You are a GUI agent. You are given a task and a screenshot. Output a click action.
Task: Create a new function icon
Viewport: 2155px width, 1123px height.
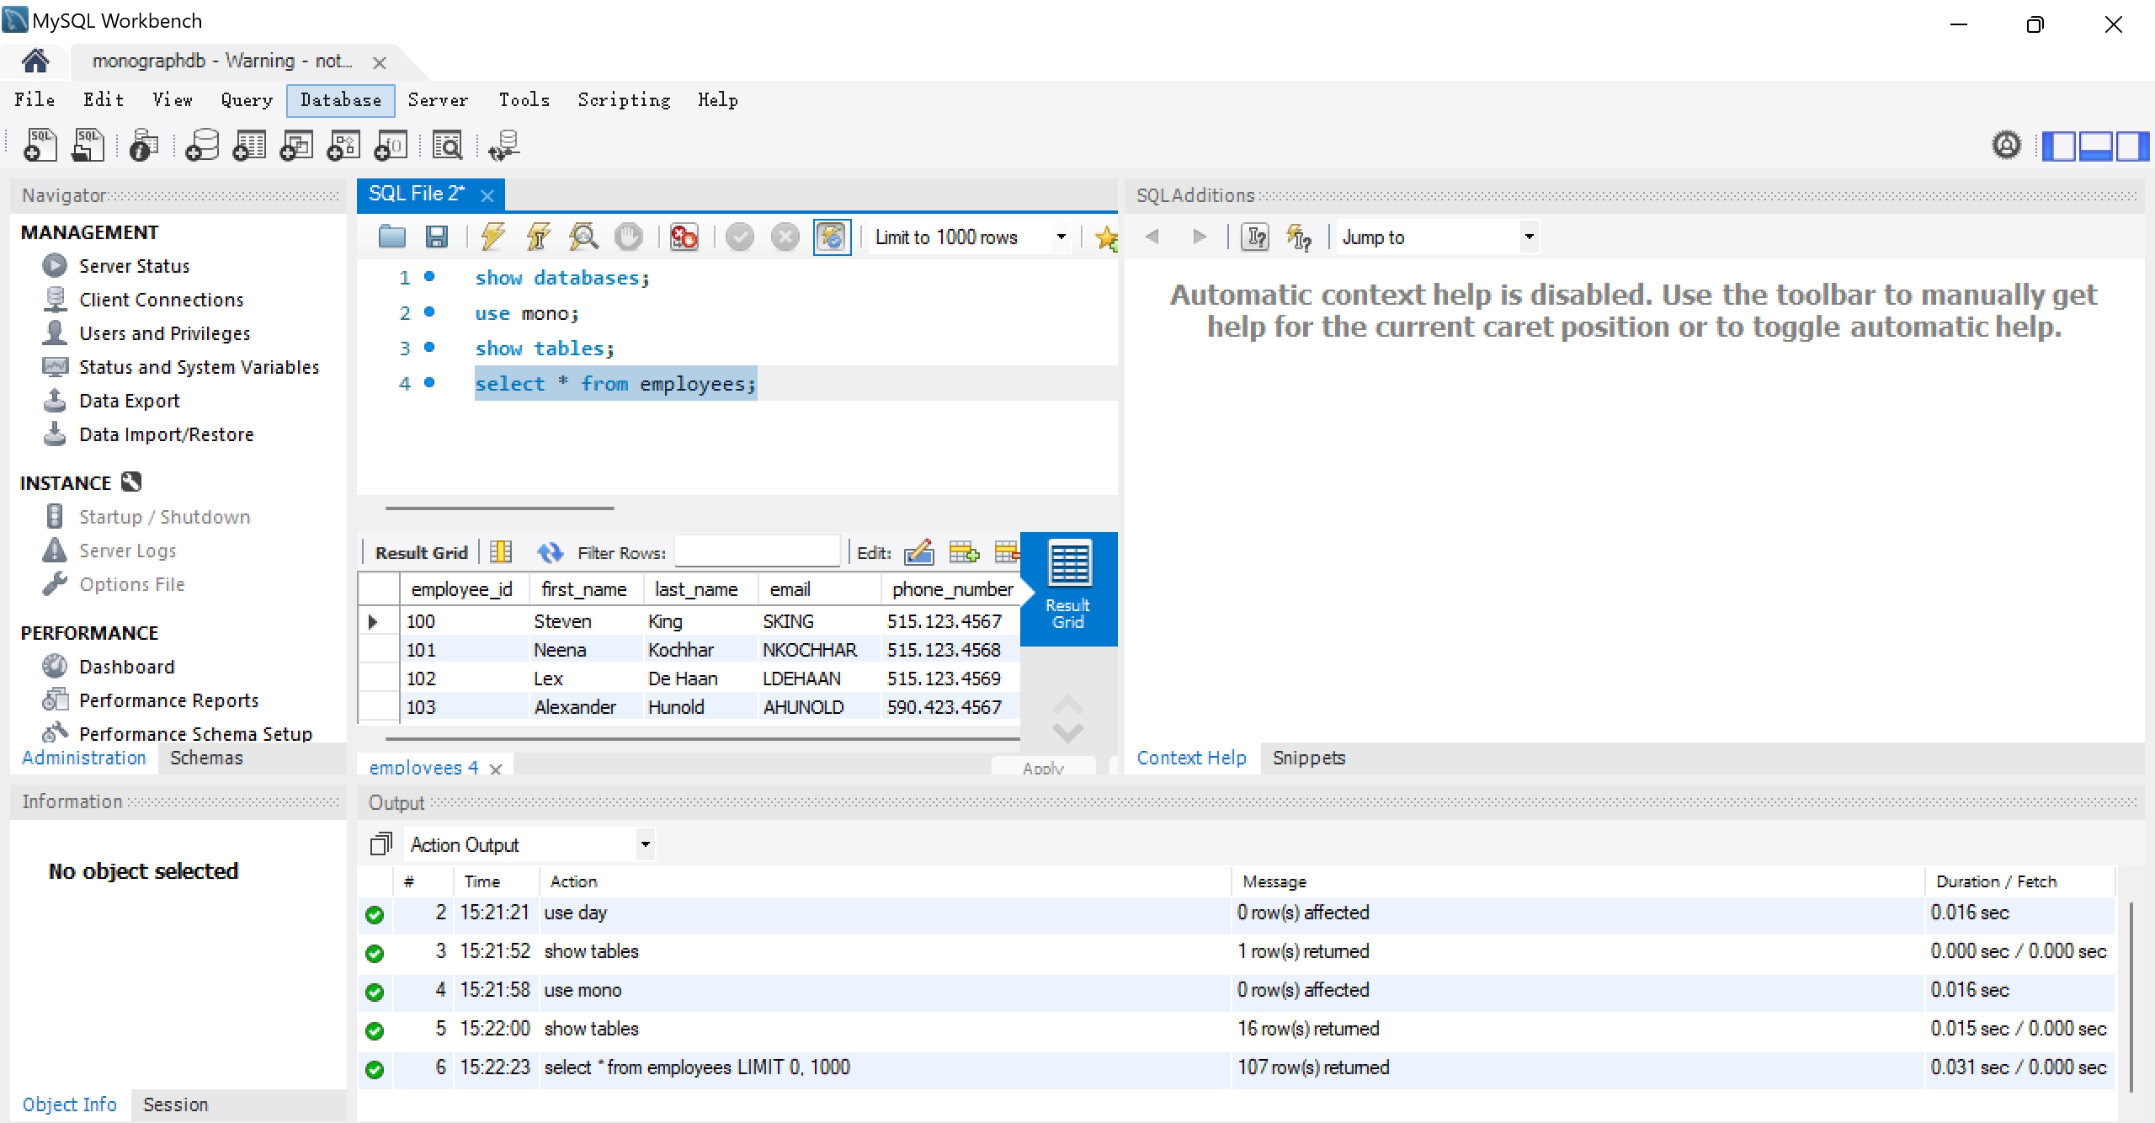click(391, 146)
